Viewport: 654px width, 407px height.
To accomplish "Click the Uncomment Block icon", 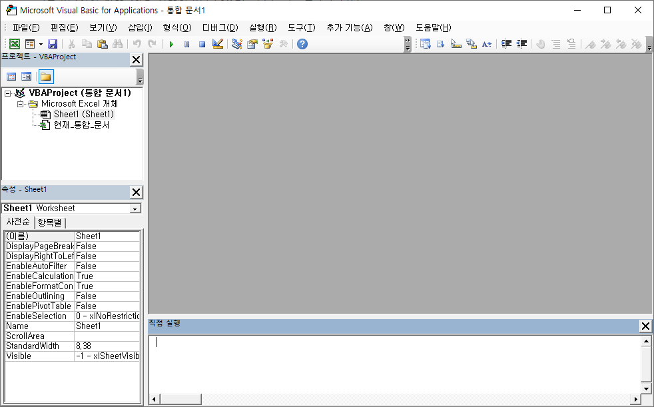I will pyautogui.click(x=571, y=44).
